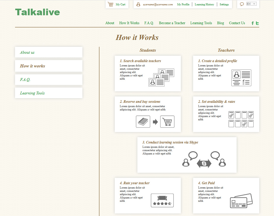This screenshot has width=274, height=216.
Task: Open Contact Us in the navigation
Action: (237, 23)
